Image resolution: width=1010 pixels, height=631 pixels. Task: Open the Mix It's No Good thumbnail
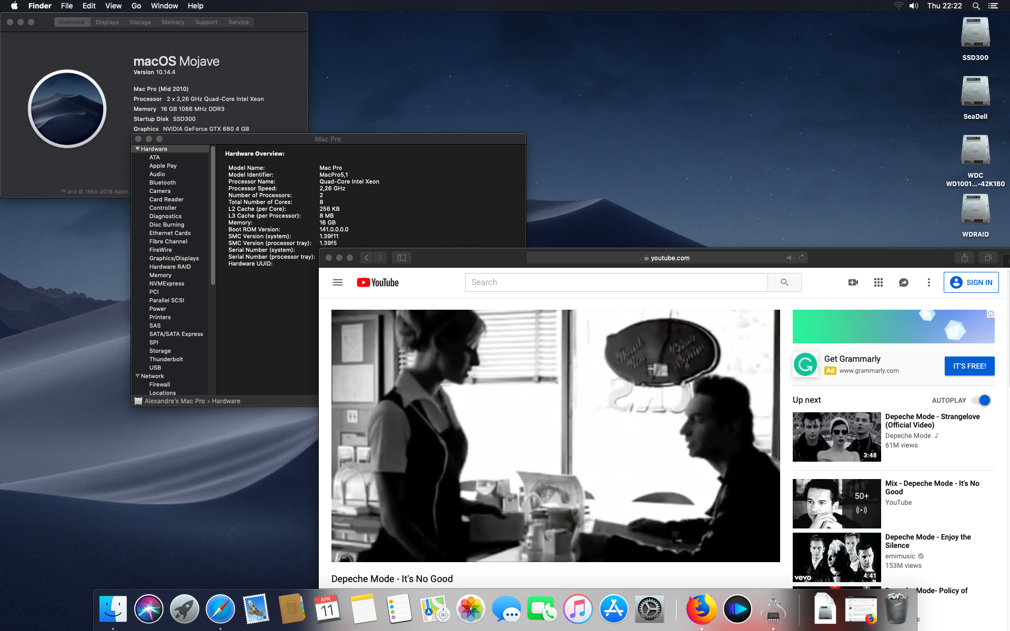pos(836,504)
